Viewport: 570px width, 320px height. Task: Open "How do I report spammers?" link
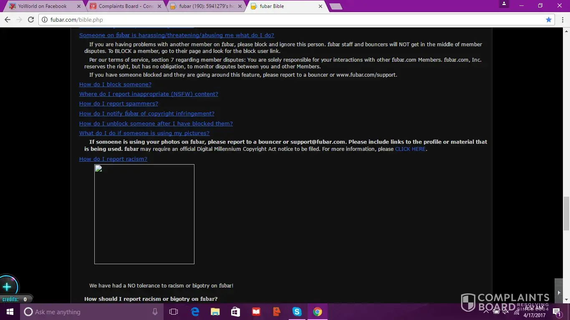pyautogui.click(x=119, y=104)
